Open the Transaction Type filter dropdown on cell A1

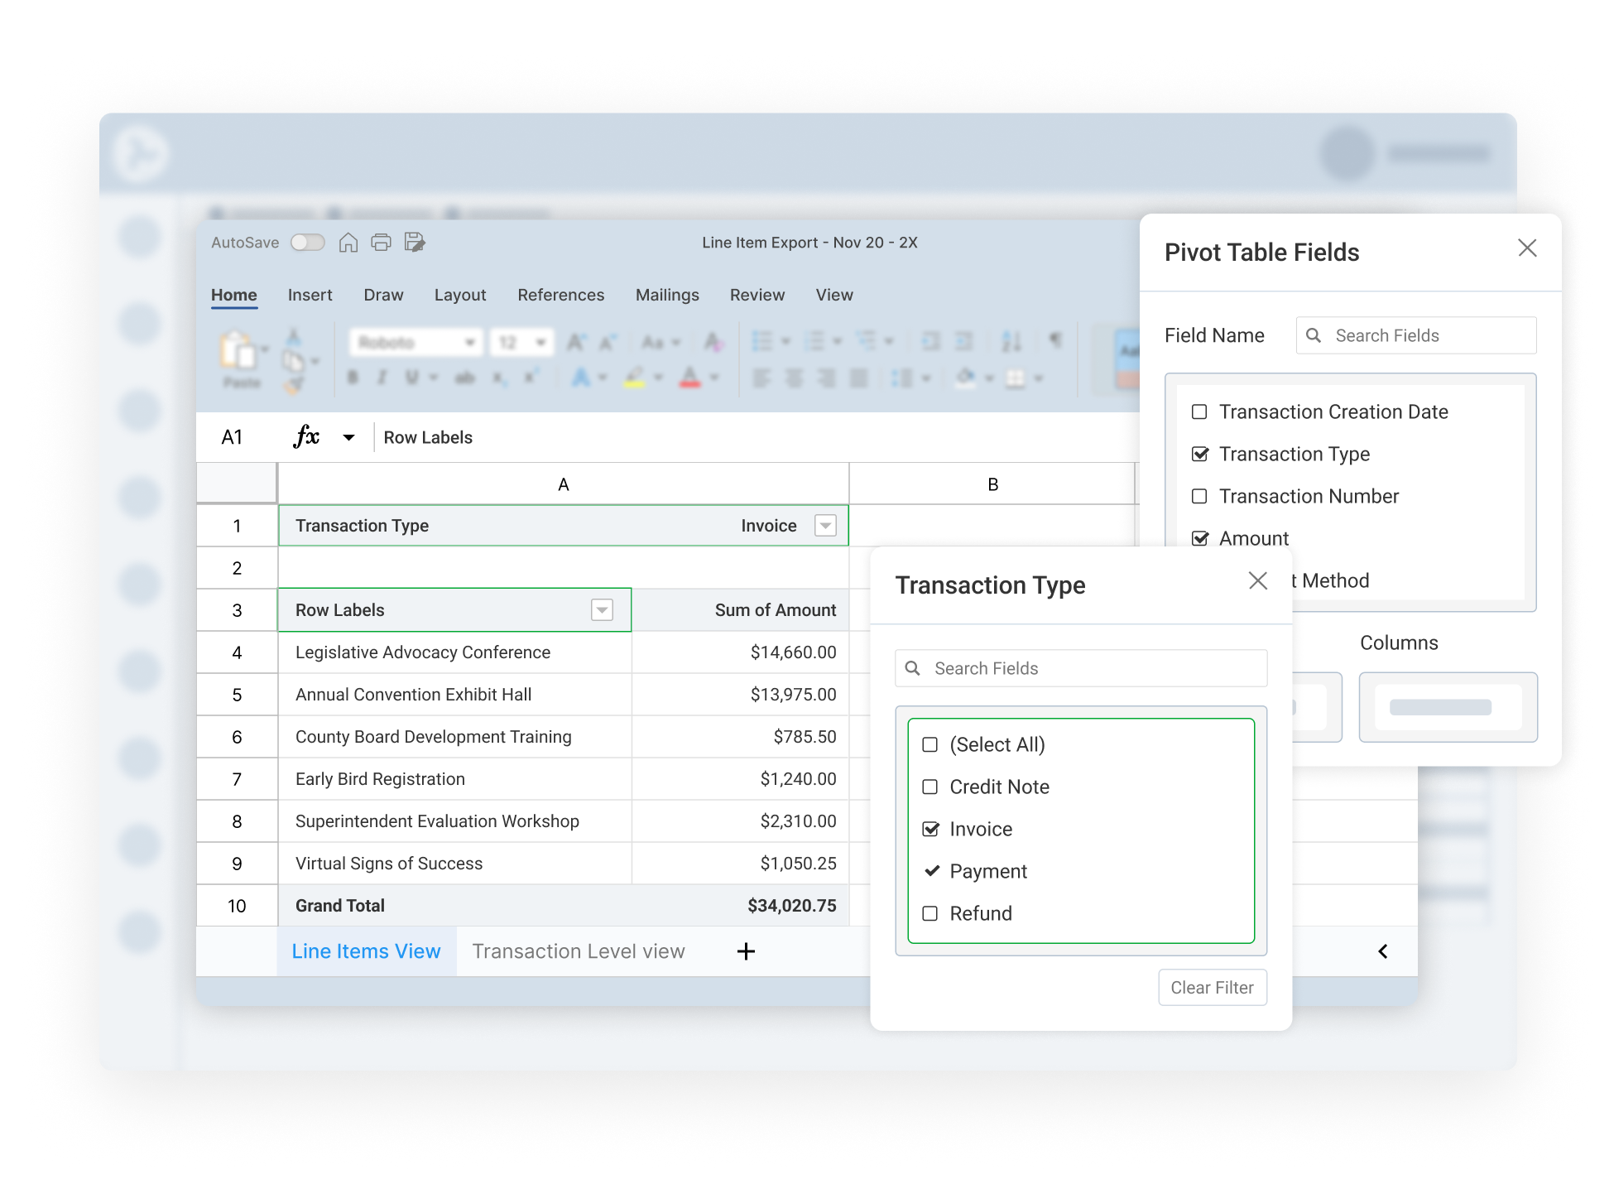[825, 525]
